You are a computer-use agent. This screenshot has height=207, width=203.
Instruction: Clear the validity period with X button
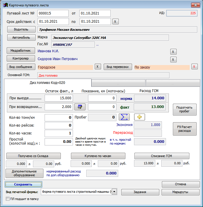click(116, 21)
